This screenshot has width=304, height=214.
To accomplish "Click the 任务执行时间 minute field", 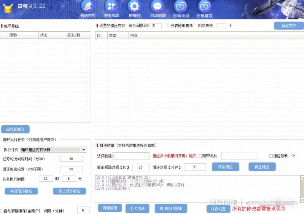I will 69,179.
